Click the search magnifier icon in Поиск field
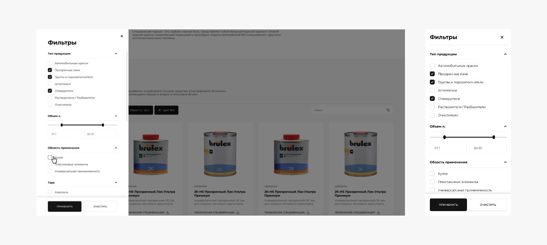 point(388,110)
